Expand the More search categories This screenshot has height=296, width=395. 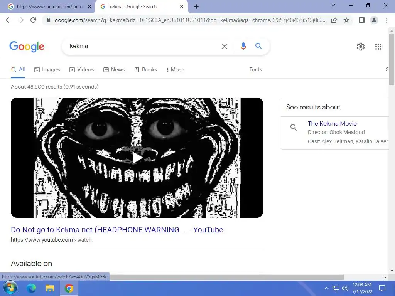click(175, 70)
